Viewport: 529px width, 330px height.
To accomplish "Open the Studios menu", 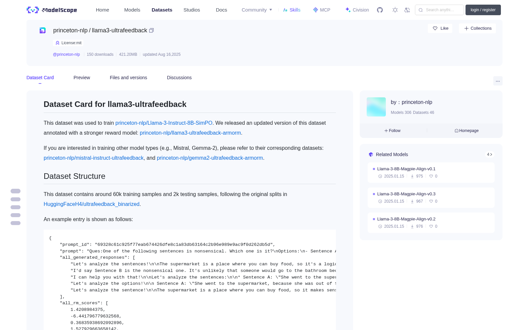I will pos(192,10).
